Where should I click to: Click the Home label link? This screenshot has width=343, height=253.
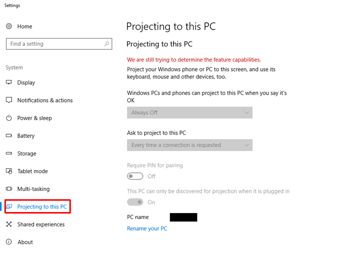[x=25, y=27]
